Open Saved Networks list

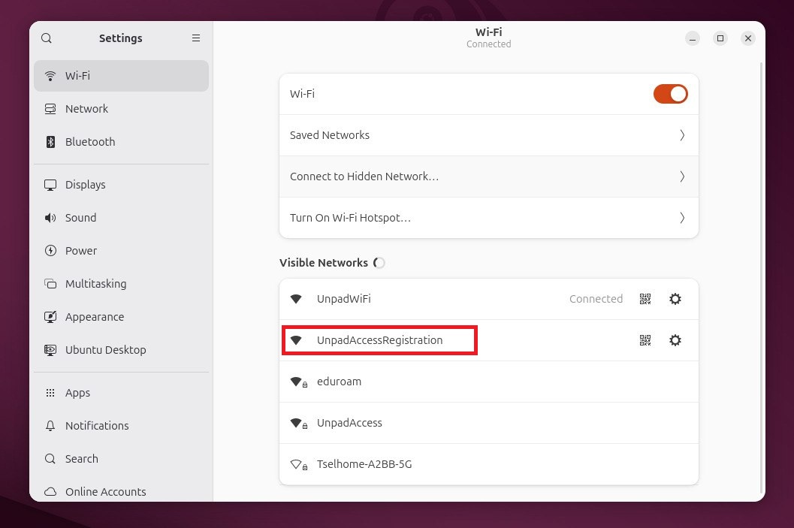click(489, 135)
